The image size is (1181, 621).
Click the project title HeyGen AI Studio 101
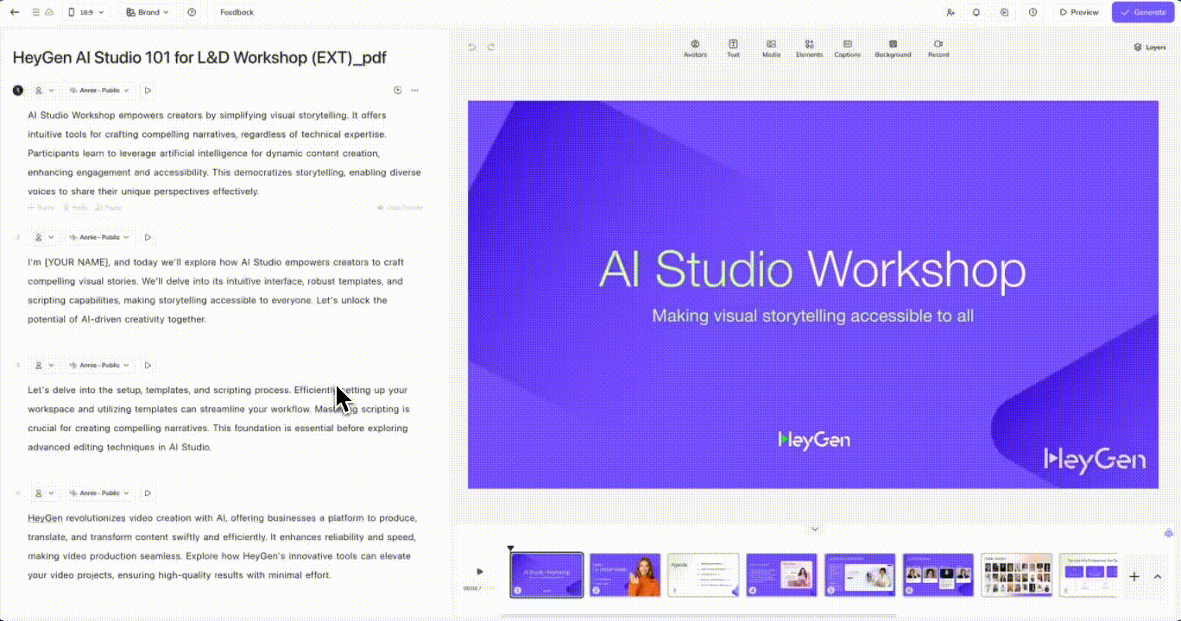199,58
